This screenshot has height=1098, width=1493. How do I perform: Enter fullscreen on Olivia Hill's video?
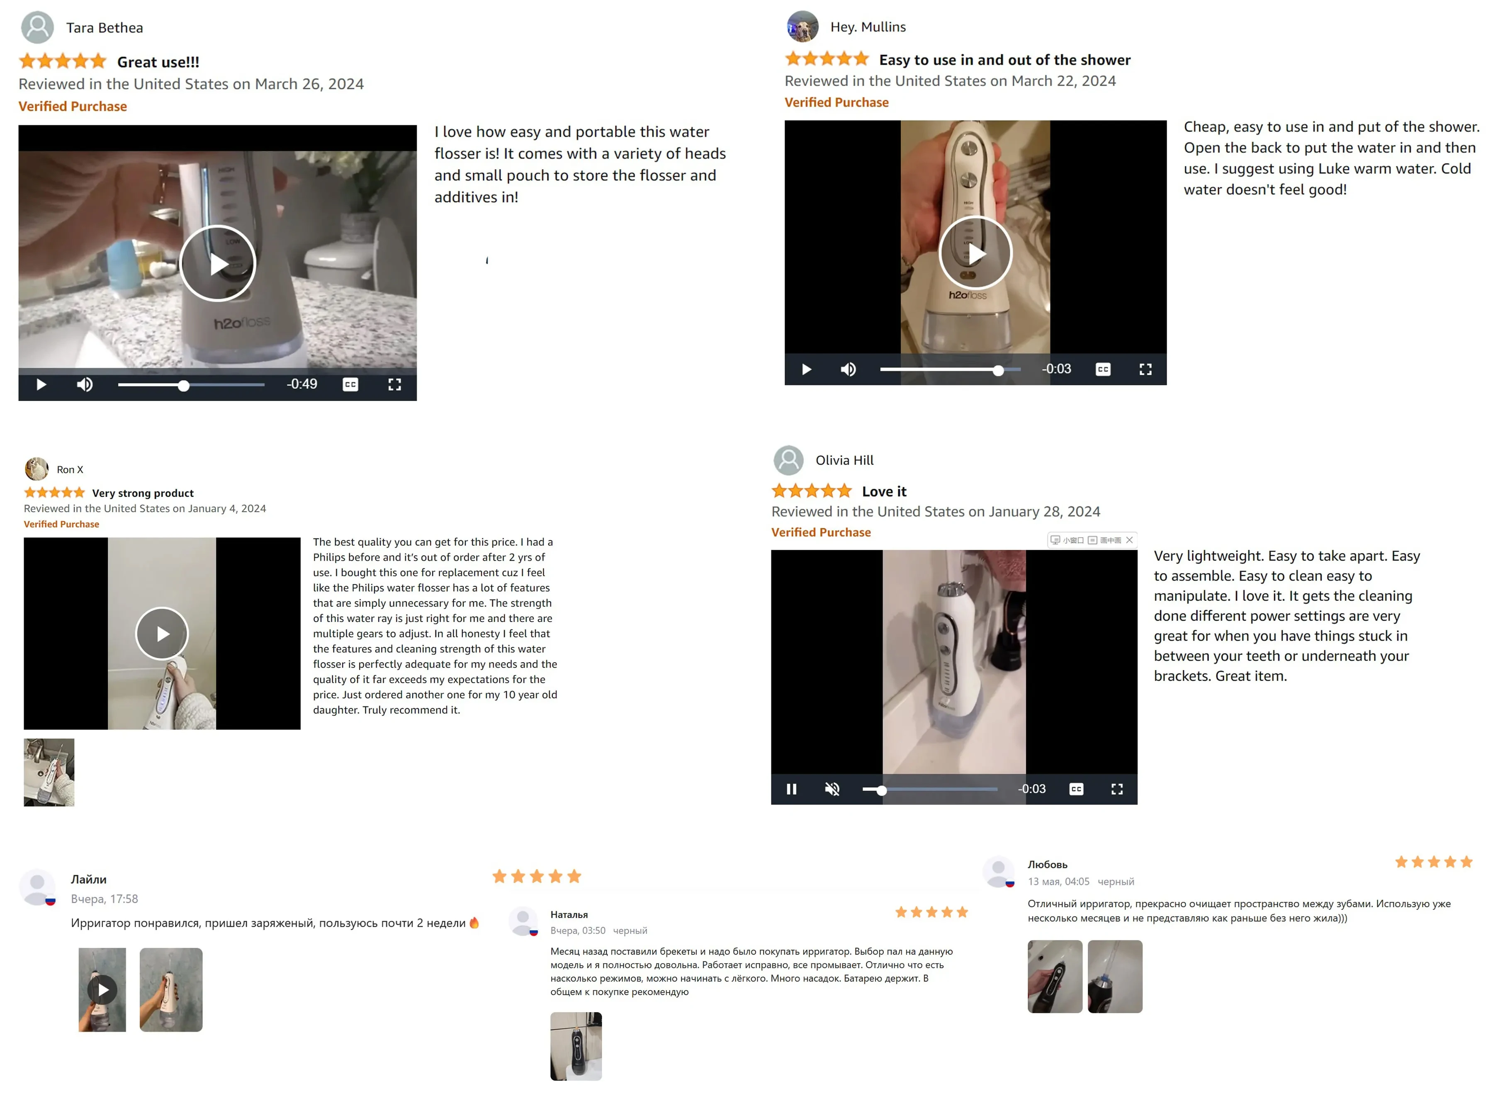click(x=1117, y=789)
